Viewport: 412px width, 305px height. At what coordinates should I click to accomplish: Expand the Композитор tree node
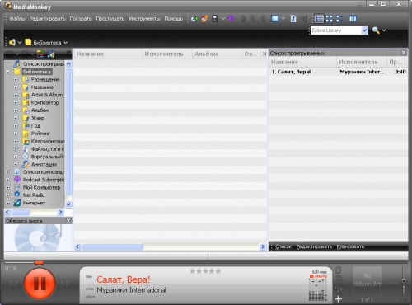(16, 102)
